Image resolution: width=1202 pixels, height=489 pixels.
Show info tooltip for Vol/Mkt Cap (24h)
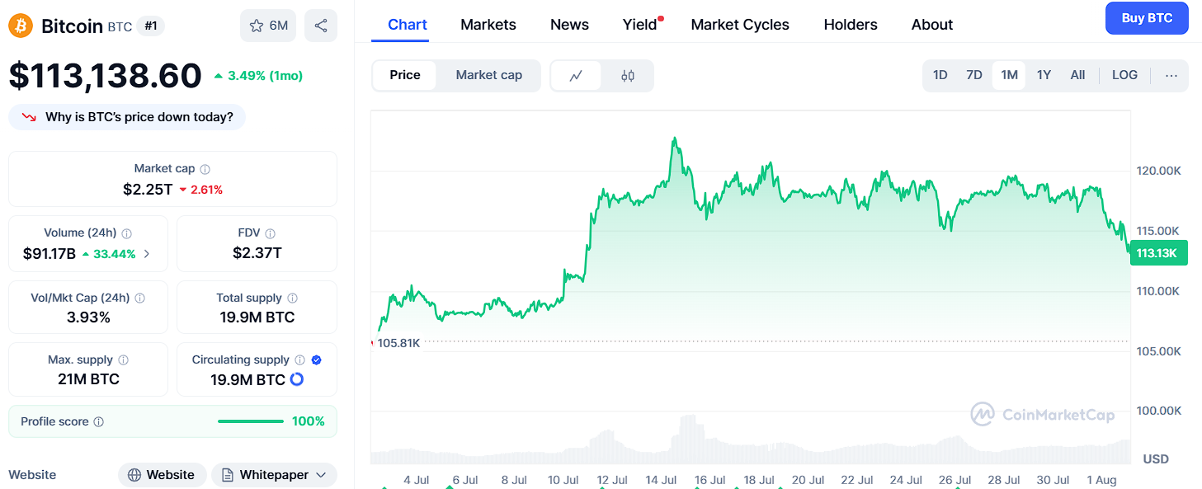[x=140, y=298]
